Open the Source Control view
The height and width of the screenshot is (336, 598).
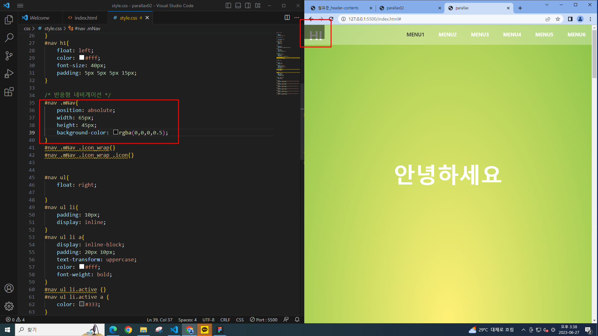click(x=9, y=56)
